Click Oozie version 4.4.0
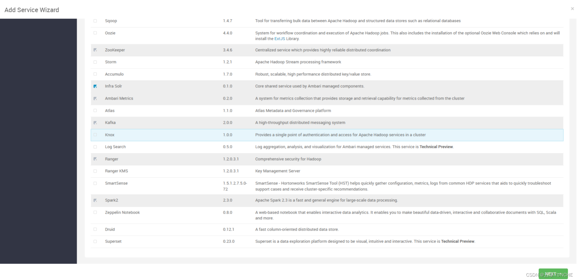Image resolution: width=577 pixels, height=280 pixels. (x=227, y=33)
